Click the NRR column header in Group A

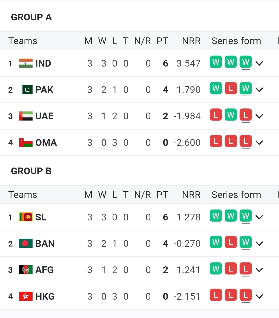coord(191,41)
